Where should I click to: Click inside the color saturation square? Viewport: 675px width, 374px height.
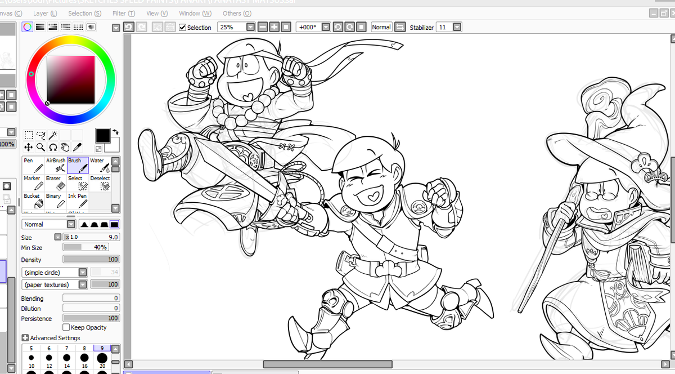(x=70, y=79)
